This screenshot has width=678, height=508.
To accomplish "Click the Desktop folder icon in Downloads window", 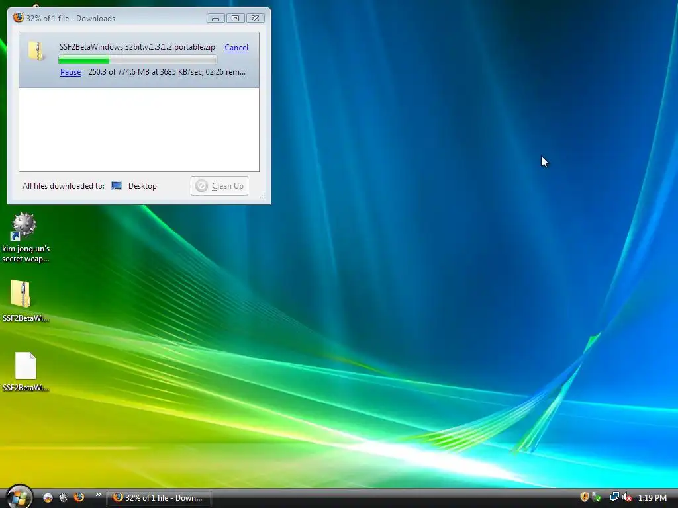I will 117,186.
